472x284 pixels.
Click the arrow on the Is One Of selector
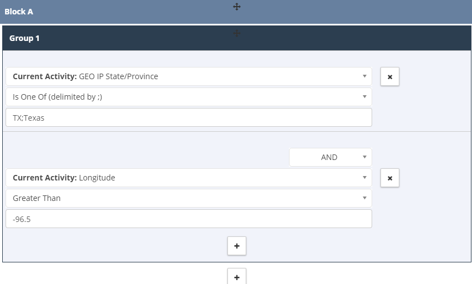coord(364,96)
